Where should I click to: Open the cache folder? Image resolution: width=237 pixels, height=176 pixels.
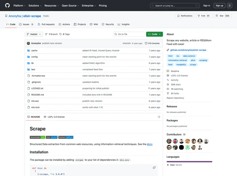(34, 51)
